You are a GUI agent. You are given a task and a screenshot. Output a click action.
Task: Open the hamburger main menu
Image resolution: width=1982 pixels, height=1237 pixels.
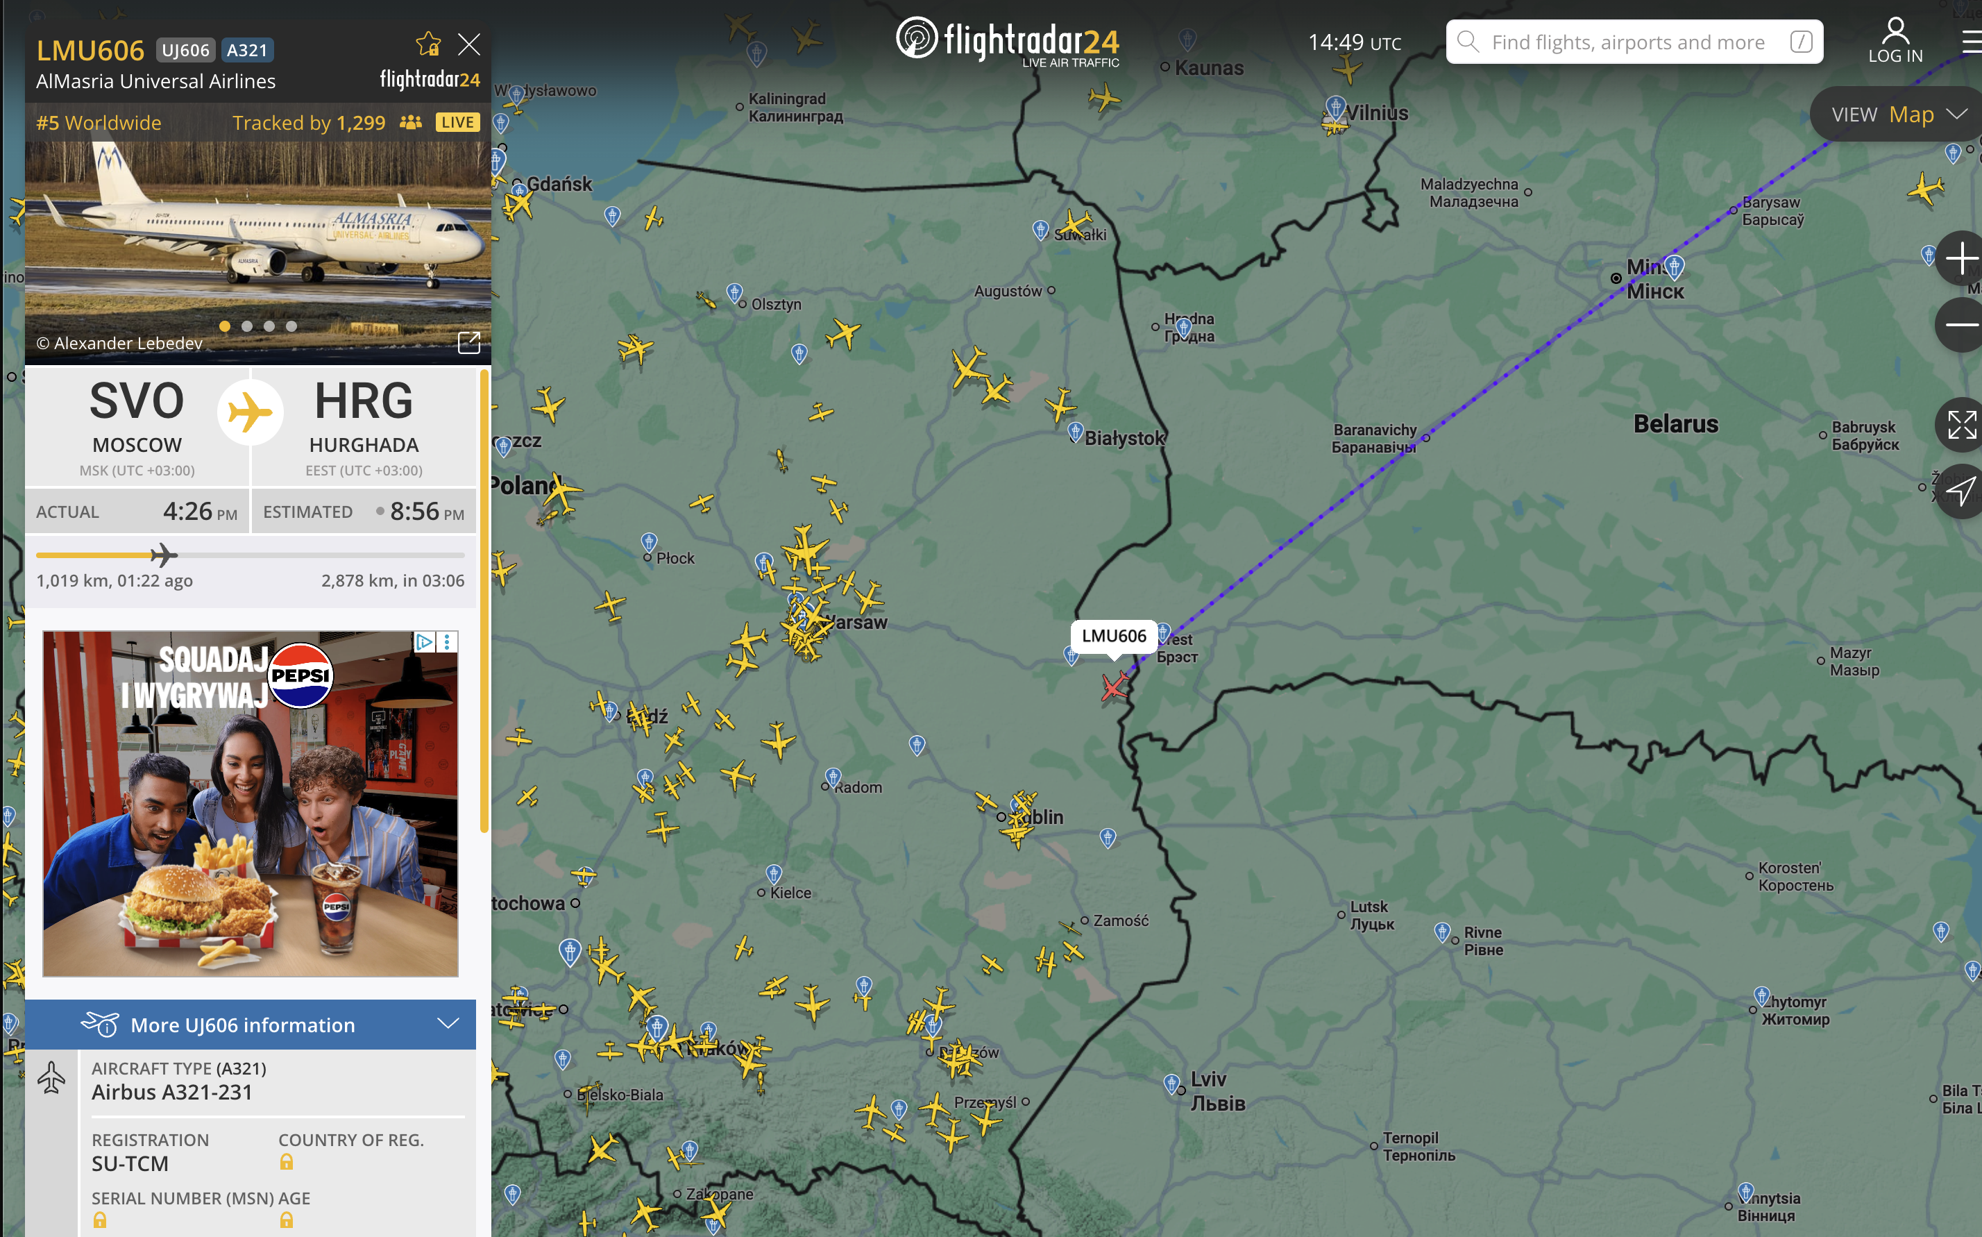pos(1972,42)
